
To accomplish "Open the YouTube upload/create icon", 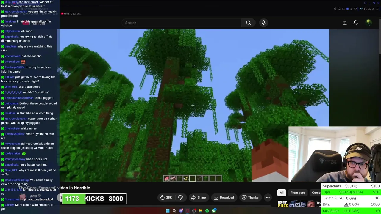I will click(x=345, y=23).
